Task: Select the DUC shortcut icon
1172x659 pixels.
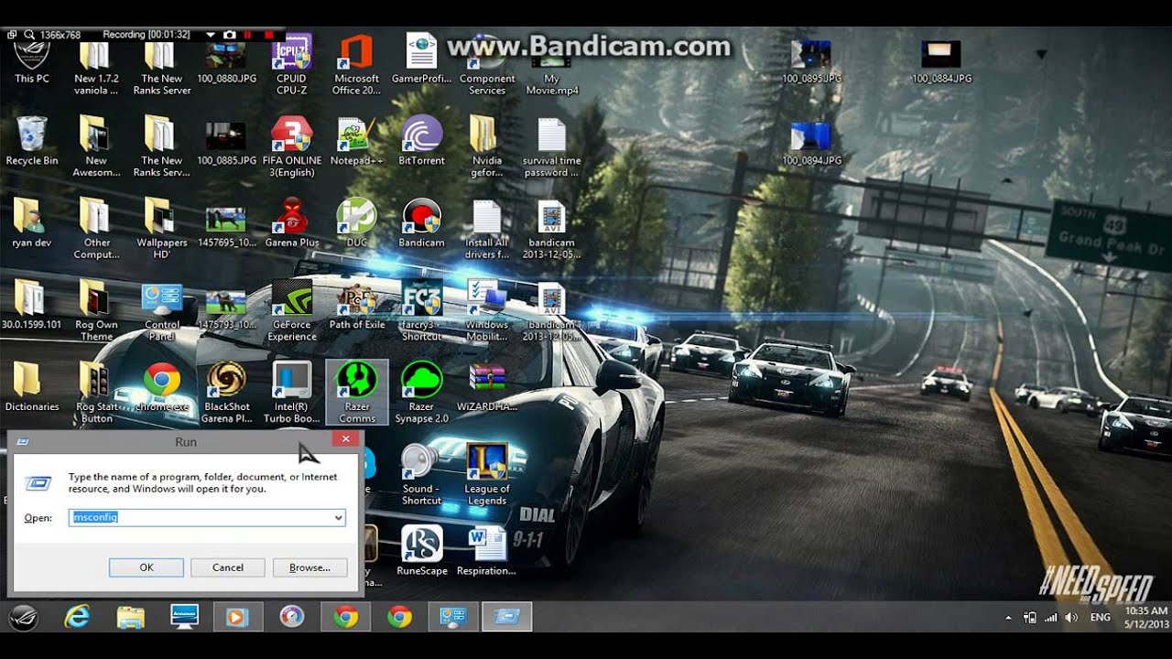Action: 356,222
